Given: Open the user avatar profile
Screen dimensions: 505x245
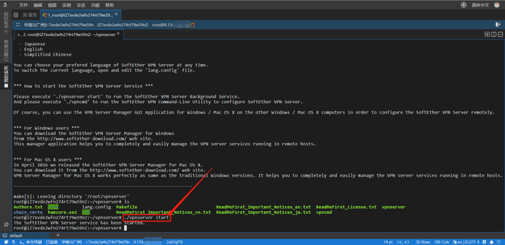Looking at the screenshot, I should tap(497, 5).
